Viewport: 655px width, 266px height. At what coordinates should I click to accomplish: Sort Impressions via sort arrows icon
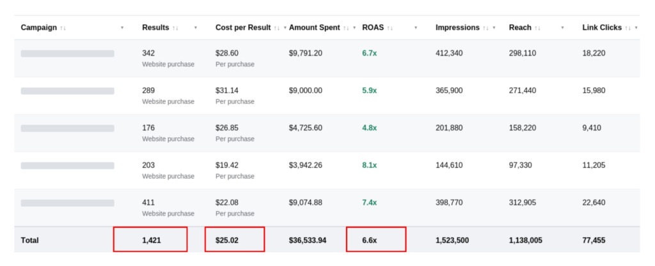tap(486, 28)
